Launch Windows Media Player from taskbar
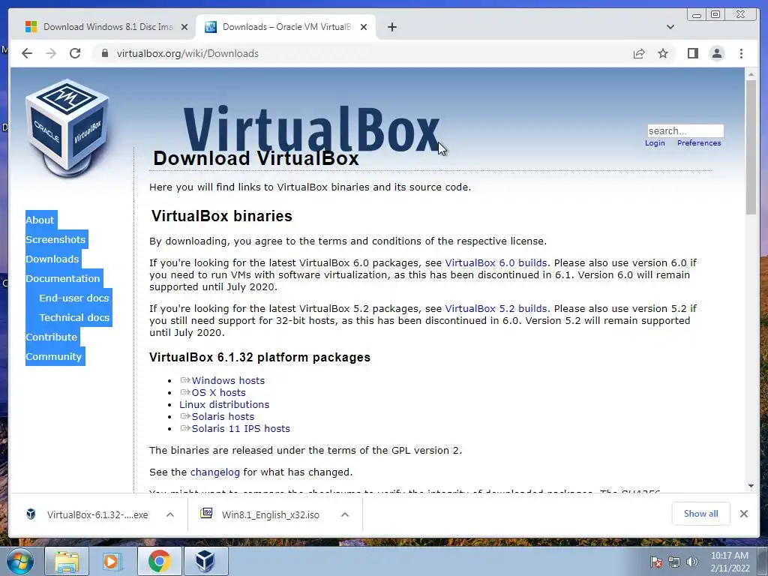The image size is (768, 576). [112, 561]
